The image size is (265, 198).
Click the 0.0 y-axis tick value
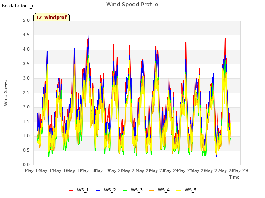26,165
